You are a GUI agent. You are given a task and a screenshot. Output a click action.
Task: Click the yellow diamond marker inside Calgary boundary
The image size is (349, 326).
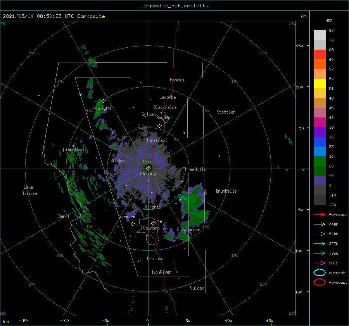[x=153, y=223]
